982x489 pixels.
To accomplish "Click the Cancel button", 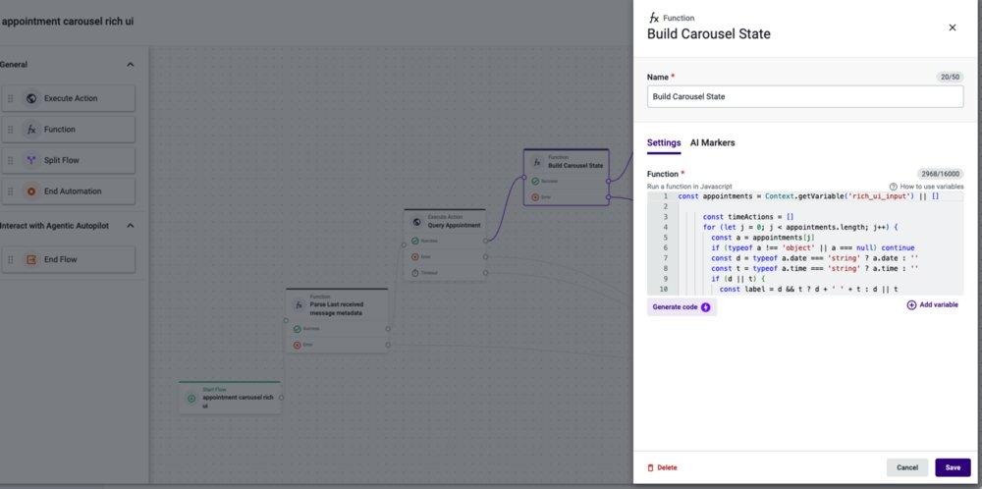I will pyautogui.click(x=906, y=467).
